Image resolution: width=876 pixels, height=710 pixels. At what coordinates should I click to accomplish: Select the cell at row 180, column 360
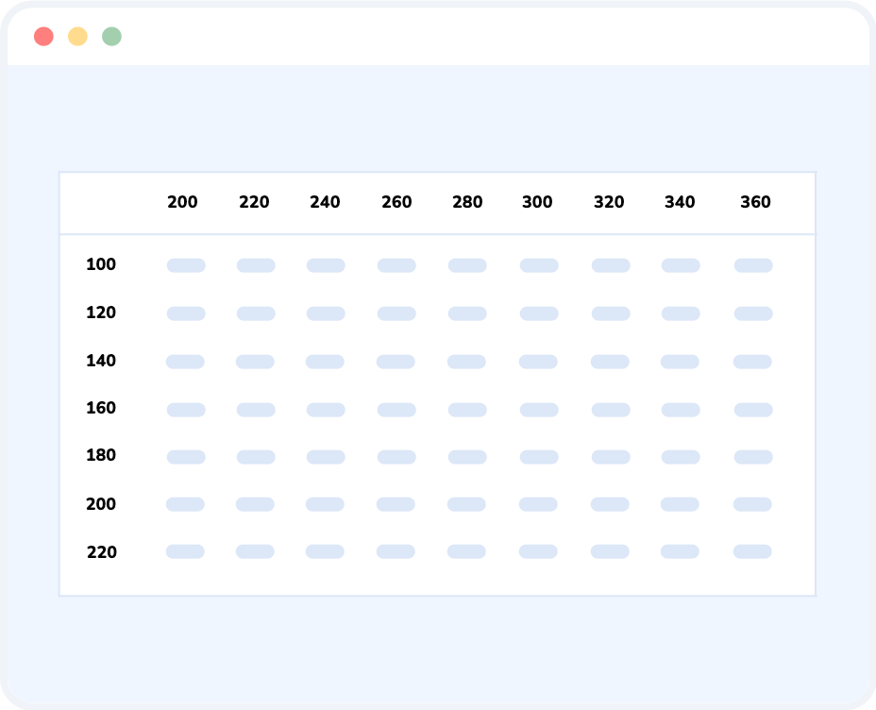point(753,457)
